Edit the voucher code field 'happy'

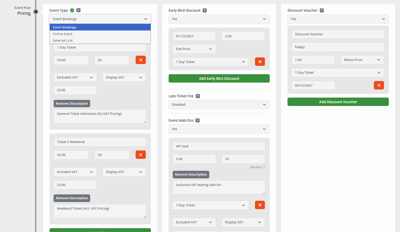click(338, 47)
